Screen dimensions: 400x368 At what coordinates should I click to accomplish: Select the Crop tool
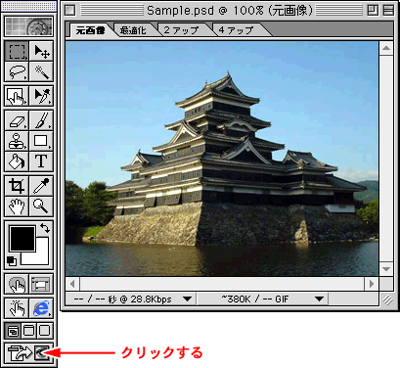coord(17,186)
